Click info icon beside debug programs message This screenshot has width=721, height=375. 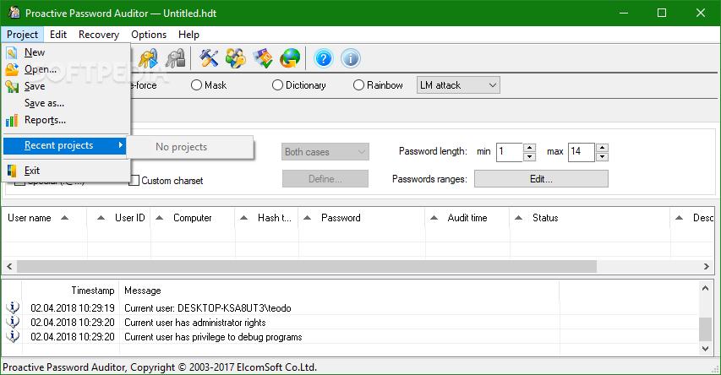pyautogui.click(x=13, y=336)
